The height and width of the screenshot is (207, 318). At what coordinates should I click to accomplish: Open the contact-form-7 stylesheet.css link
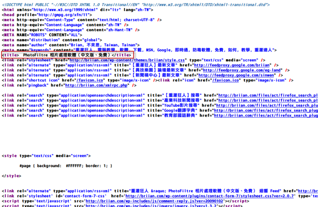(210, 196)
